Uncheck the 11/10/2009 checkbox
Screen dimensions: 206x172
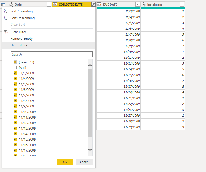click(15, 112)
